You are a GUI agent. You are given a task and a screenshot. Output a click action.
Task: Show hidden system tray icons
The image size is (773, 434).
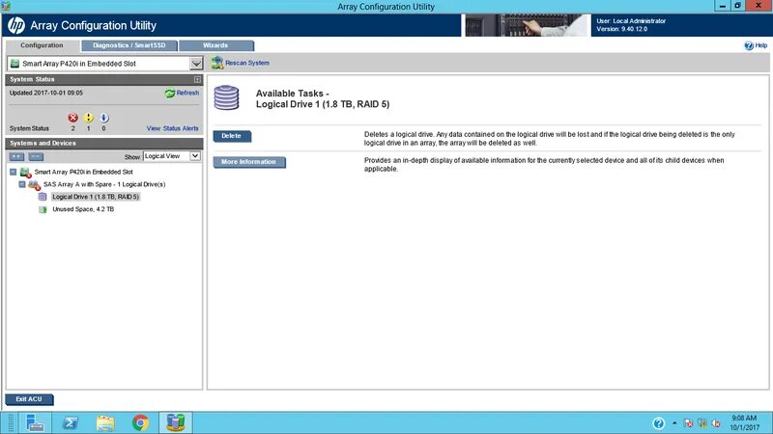point(674,423)
